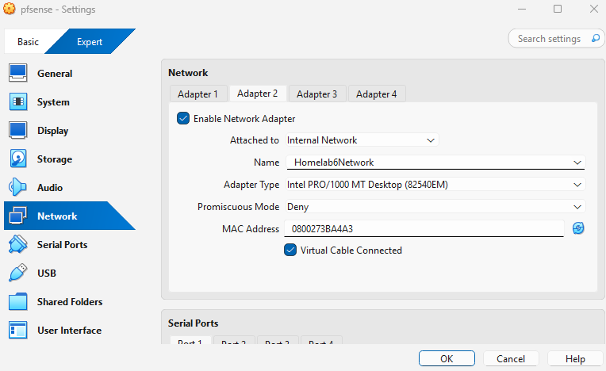Click the Network section heading

pyautogui.click(x=188, y=73)
